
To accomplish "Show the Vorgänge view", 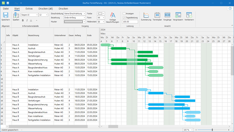I will (167, 15).
